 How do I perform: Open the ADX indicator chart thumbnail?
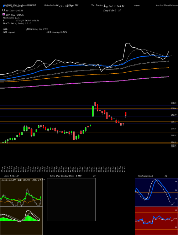point(21,192)
